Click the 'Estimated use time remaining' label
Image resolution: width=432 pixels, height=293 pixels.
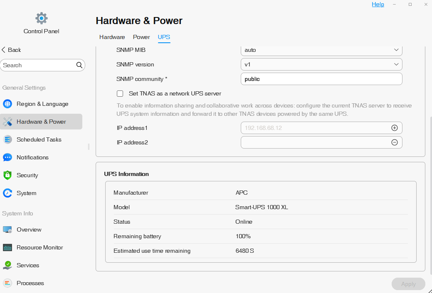coord(152,251)
